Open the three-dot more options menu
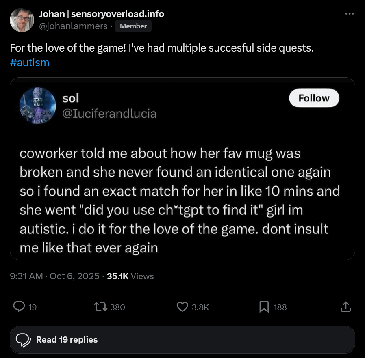 (x=349, y=14)
